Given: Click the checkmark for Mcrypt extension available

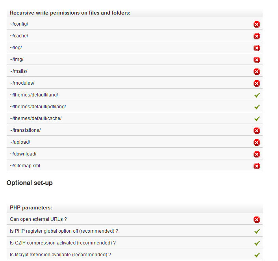Looking at the screenshot, I should coord(257,255).
